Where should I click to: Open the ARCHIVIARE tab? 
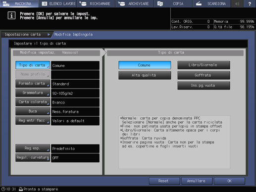click(134, 3)
